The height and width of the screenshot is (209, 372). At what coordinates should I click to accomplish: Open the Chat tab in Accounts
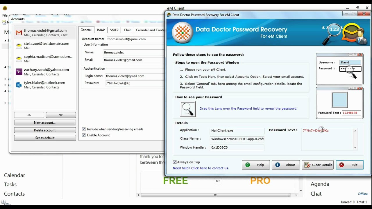point(127,30)
